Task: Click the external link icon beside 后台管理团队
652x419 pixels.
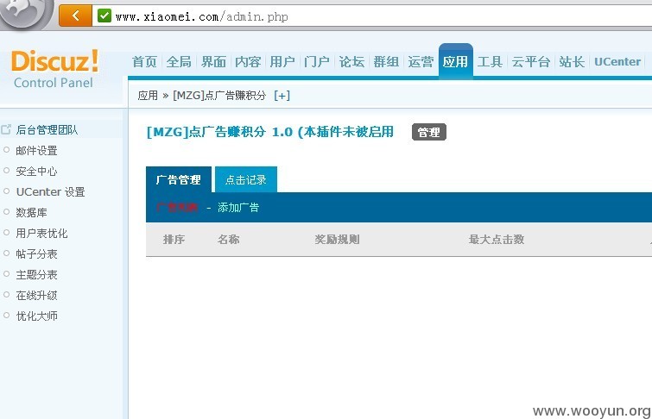Action: [6, 129]
